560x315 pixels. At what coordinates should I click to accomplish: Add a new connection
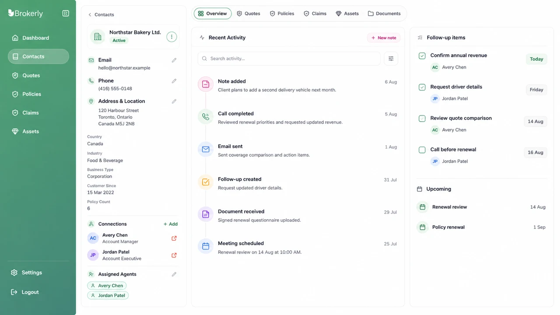(171, 224)
